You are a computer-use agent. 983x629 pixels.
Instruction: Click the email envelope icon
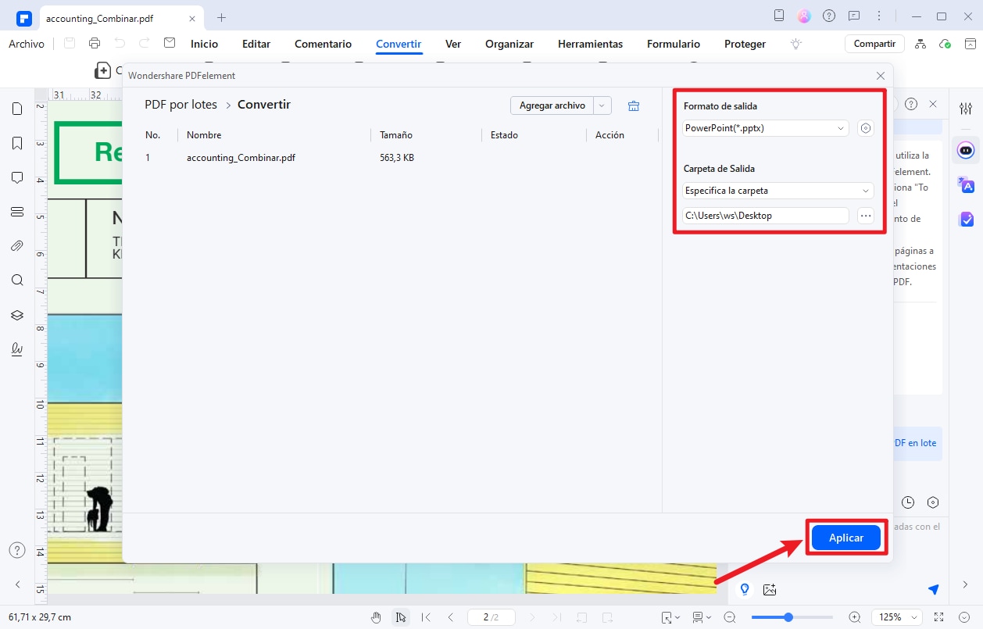point(170,43)
